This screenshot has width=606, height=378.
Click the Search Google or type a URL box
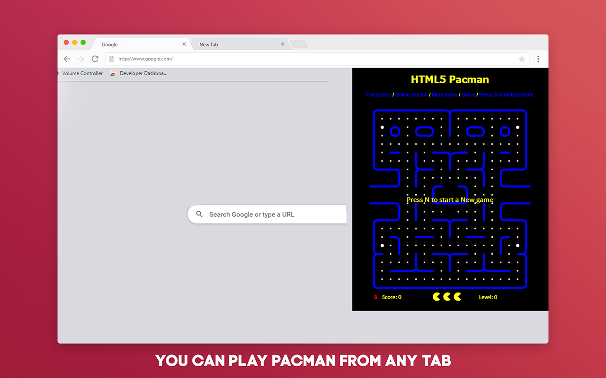(267, 215)
